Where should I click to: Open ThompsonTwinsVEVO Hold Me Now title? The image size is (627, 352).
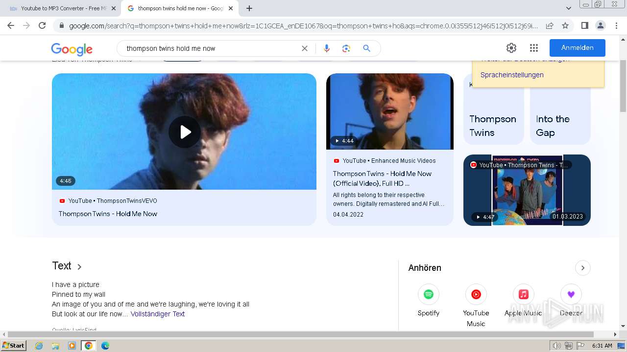point(108,214)
